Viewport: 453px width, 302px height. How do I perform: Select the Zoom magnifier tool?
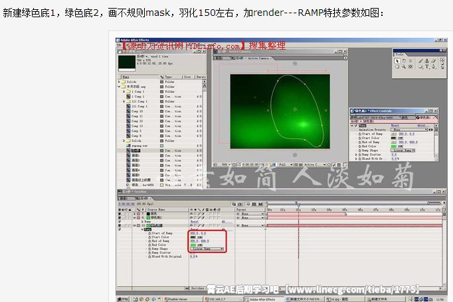point(404,67)
